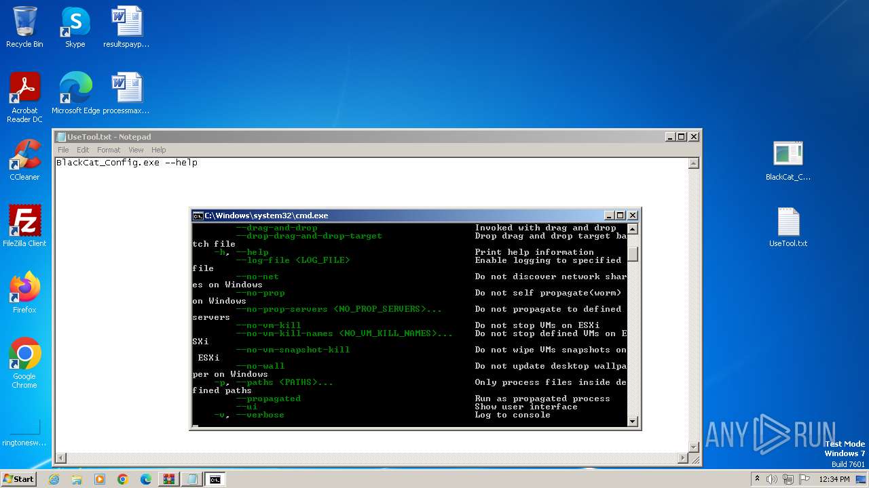Minimize the cmd.exe window
This screenshot has height=488, width=869.
click(x=610, y=216)
